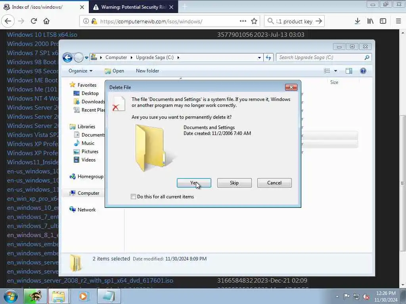
Task: Go to the Firefox home page icon
Action: tap(46, 21)
